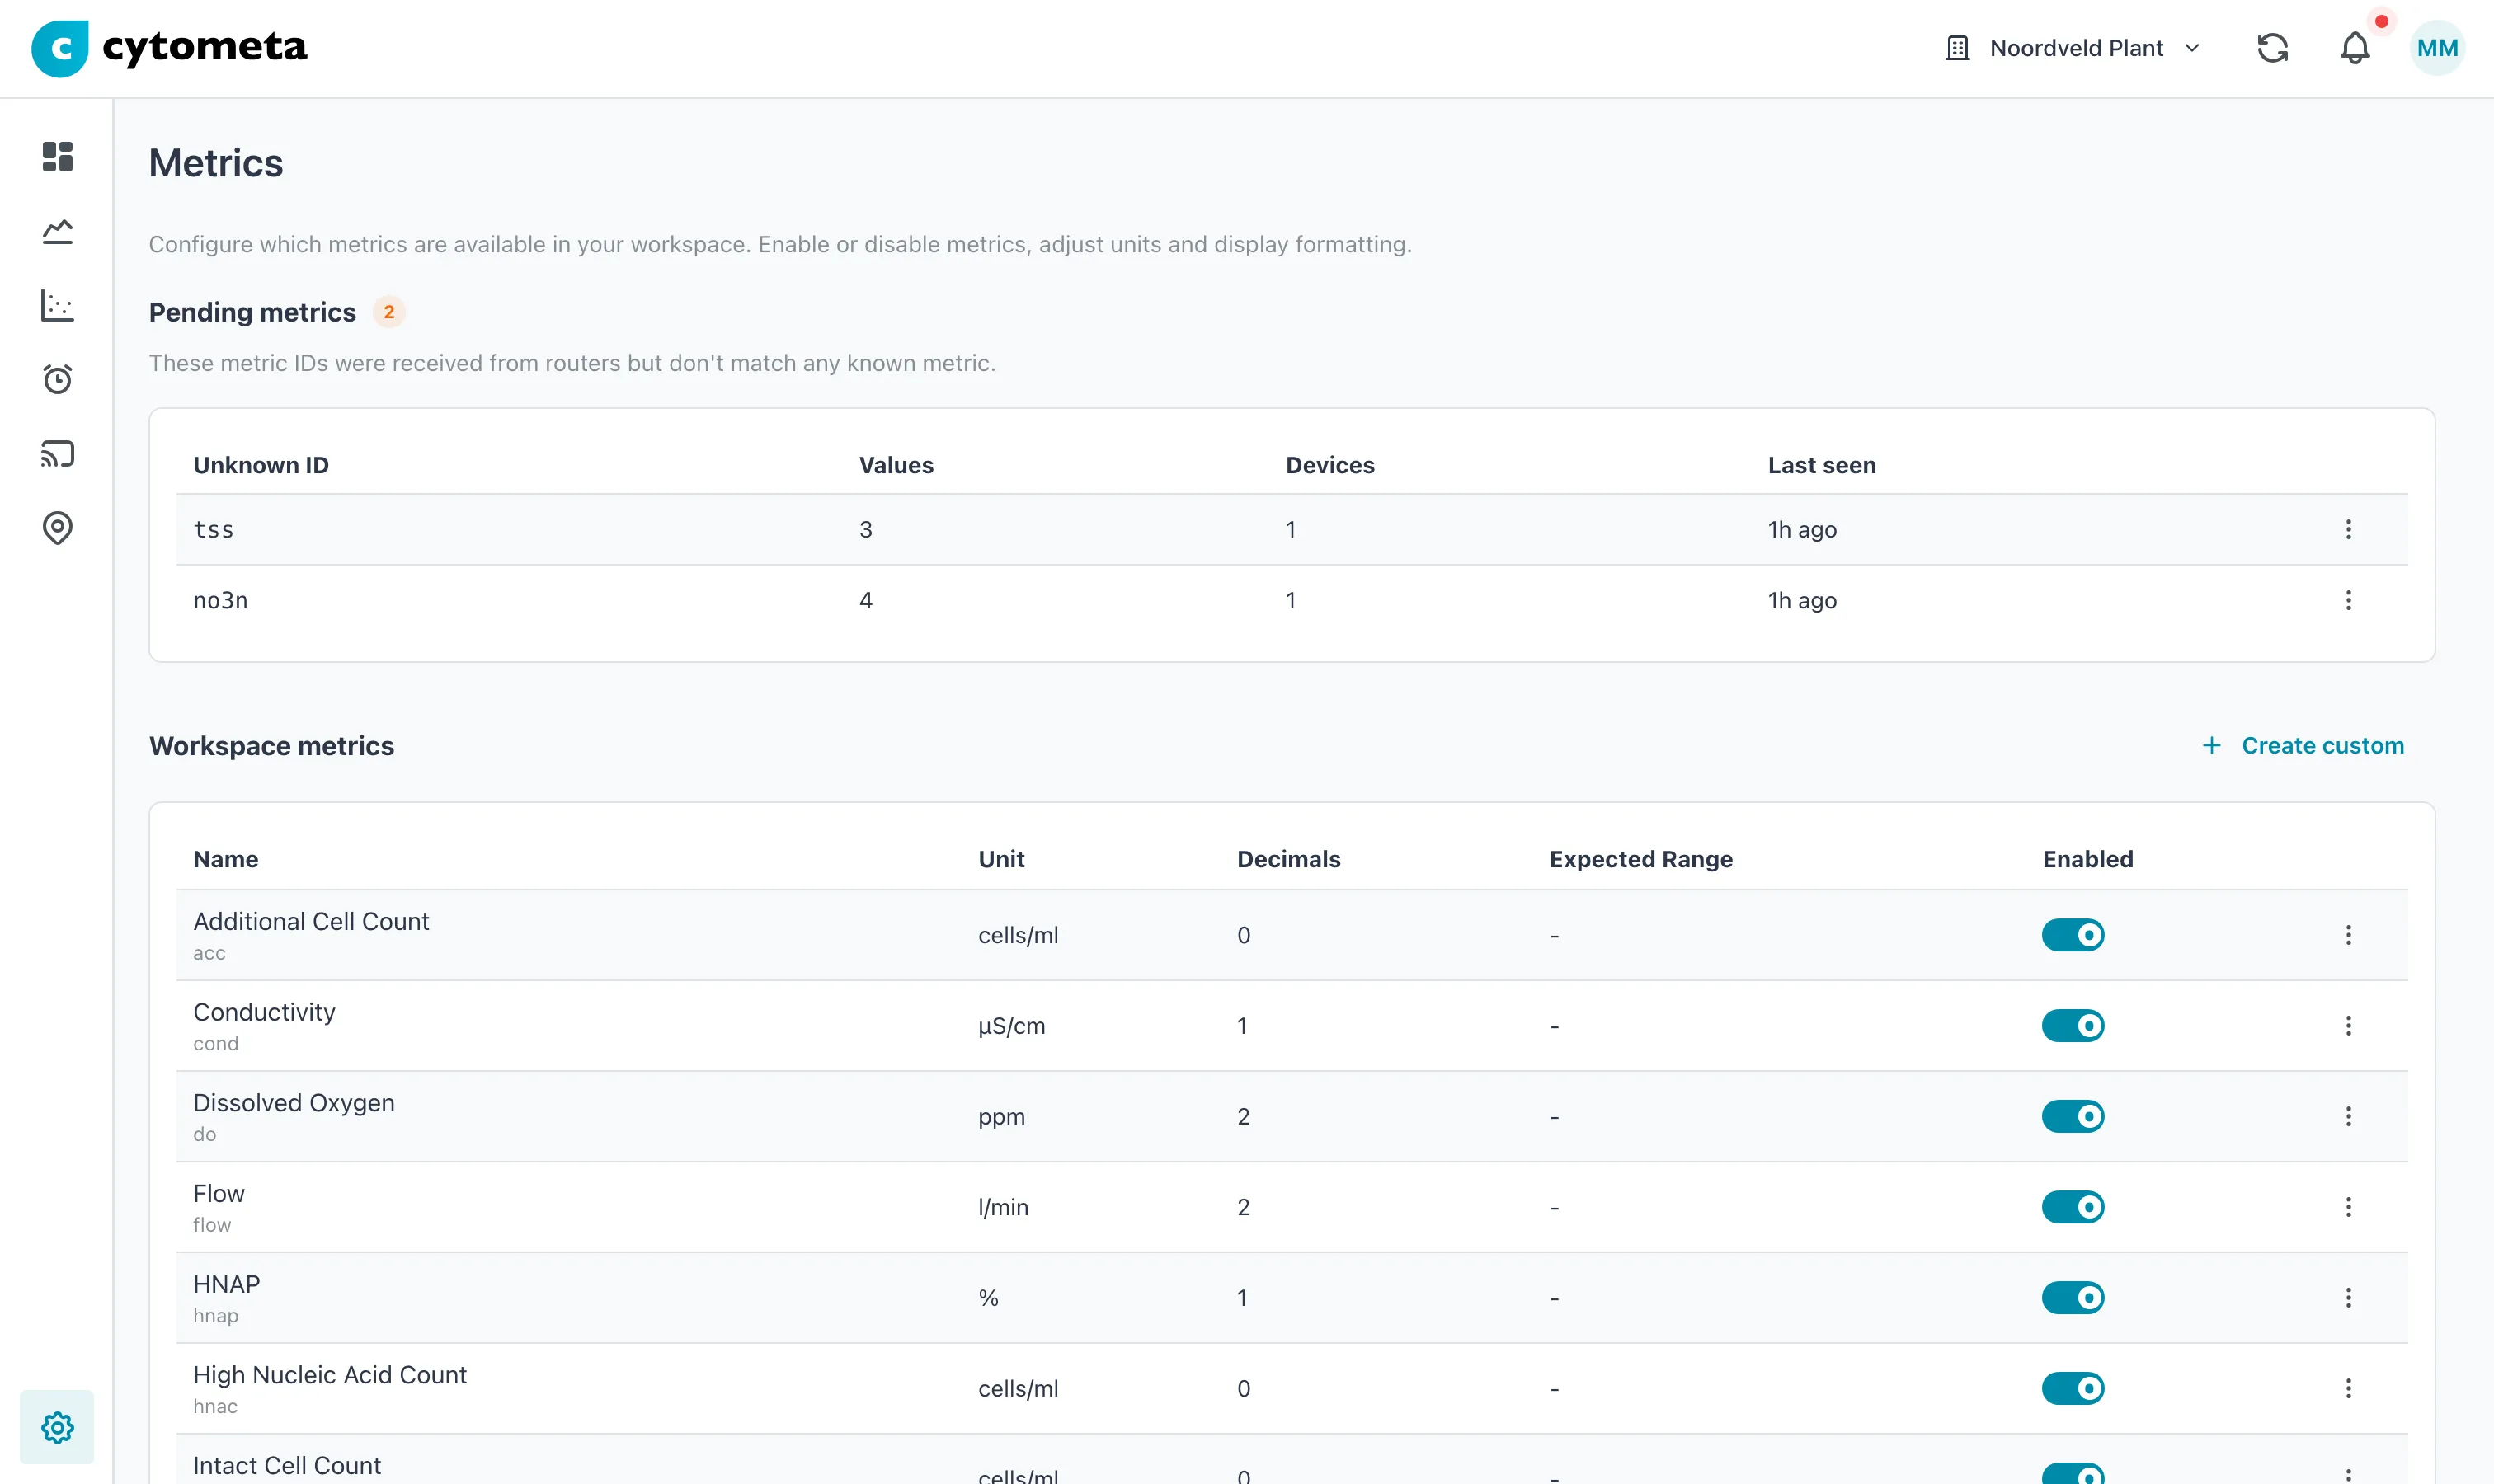Open the line chart trends icon in sidebar
The width and height of the screenshot is (2494, 1484).
coord(57,231)
